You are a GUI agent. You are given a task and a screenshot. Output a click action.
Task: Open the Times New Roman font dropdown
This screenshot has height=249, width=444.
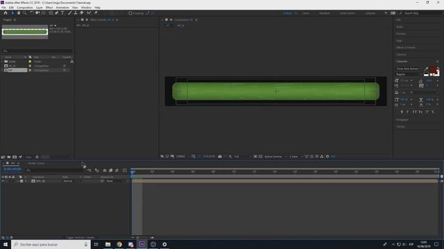(x=409, y=68)
